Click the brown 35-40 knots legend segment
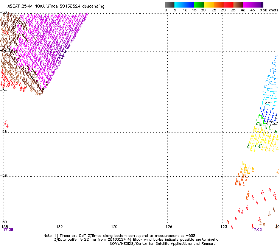Viewport: 280px width, 246px height. (238, 5)
